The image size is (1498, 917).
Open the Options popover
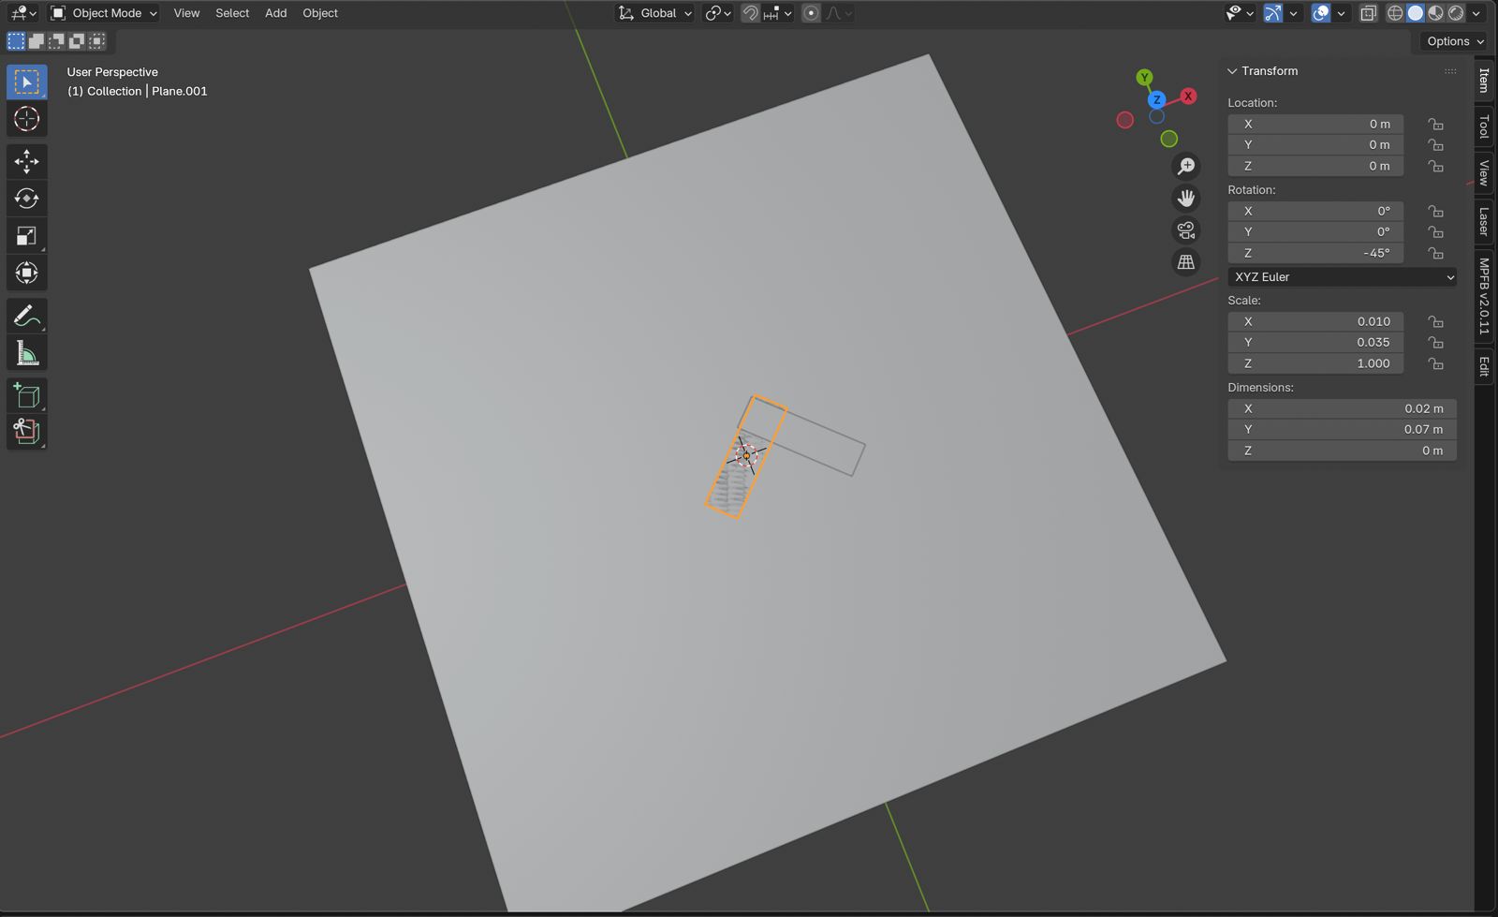[x=1454, y=41]
